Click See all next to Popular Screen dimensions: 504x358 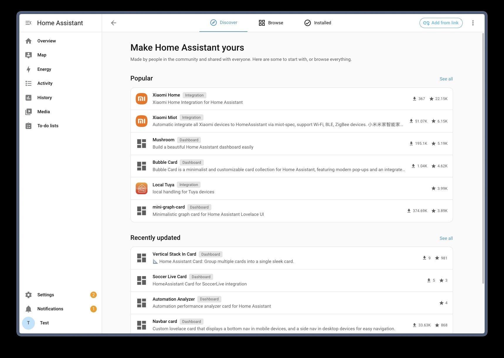pos(446,79)
